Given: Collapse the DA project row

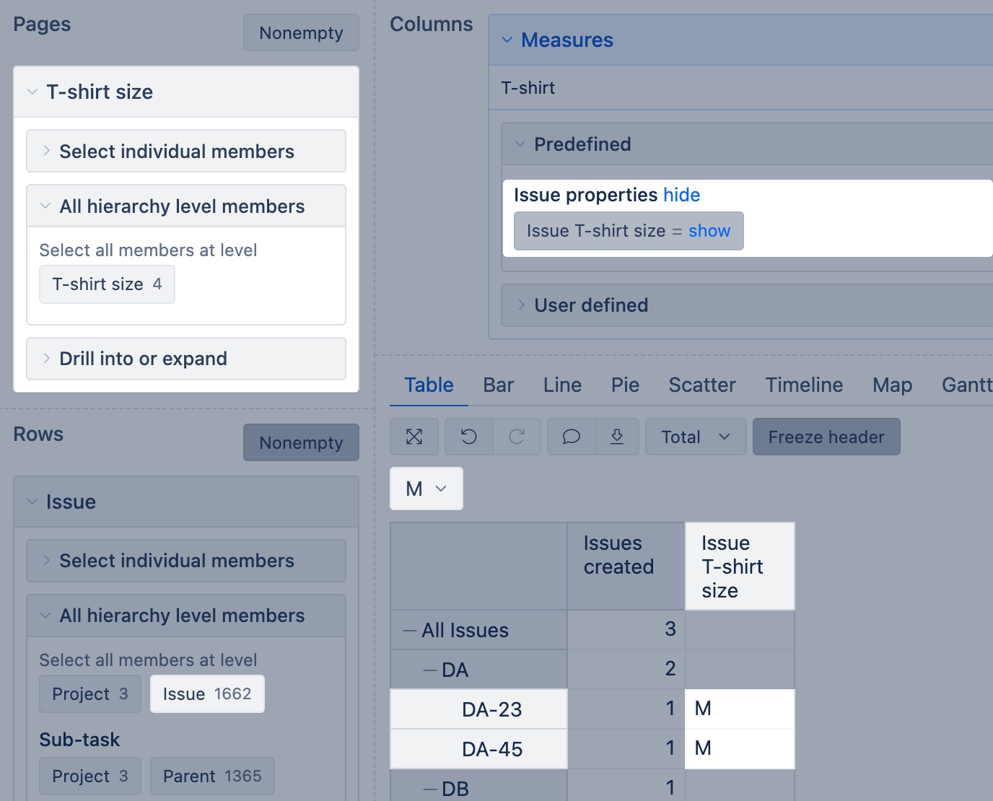Looking at the screenshot, I should tap(430, 670).
